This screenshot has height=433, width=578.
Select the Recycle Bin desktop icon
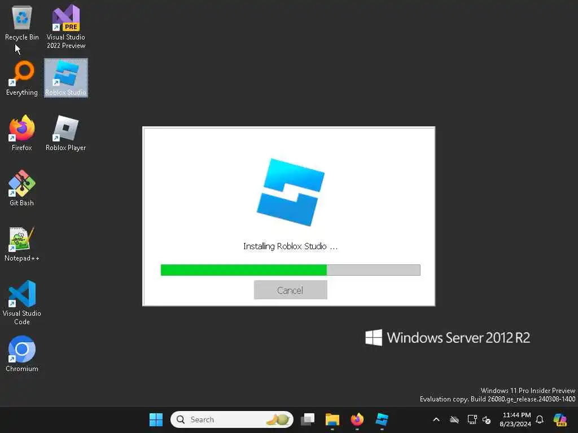[22, 23]
